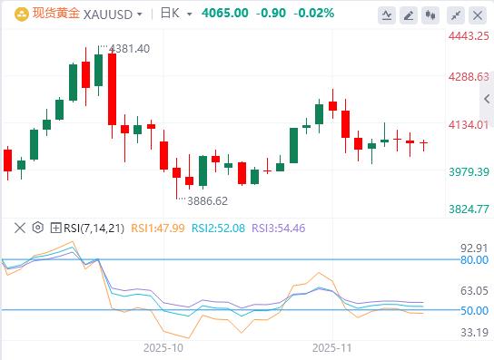This screenshot has width=494, height=360.
Task: Click price axis value 3979.39
Action: click(469, 171)
